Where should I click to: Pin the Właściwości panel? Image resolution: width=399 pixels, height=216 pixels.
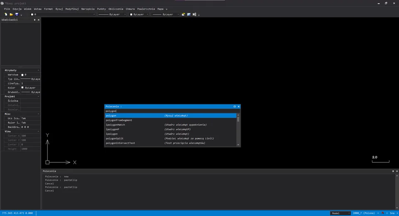coord(34,20)
